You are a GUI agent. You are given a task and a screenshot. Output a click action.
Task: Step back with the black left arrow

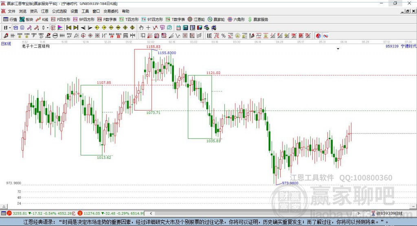pyautogui.click(x=83, y=28)
